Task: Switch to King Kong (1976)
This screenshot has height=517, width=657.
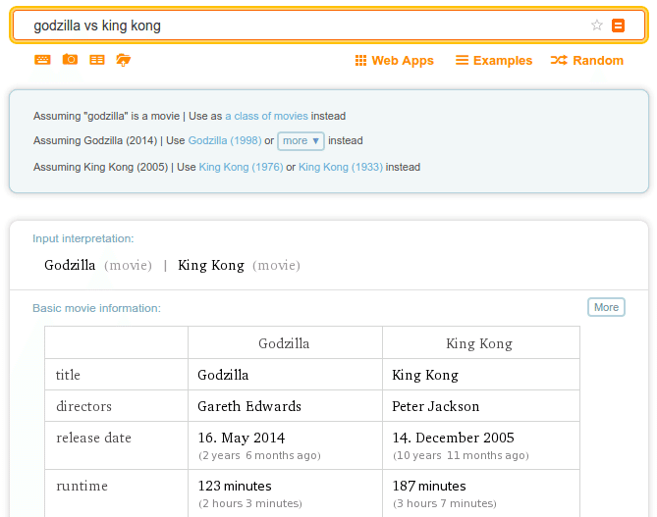Action: tap(241, 167)
